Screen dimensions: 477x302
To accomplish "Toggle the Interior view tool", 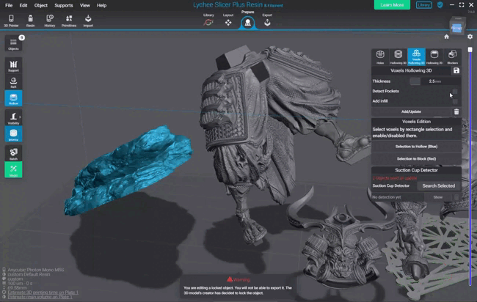I will tap(13, 134).
